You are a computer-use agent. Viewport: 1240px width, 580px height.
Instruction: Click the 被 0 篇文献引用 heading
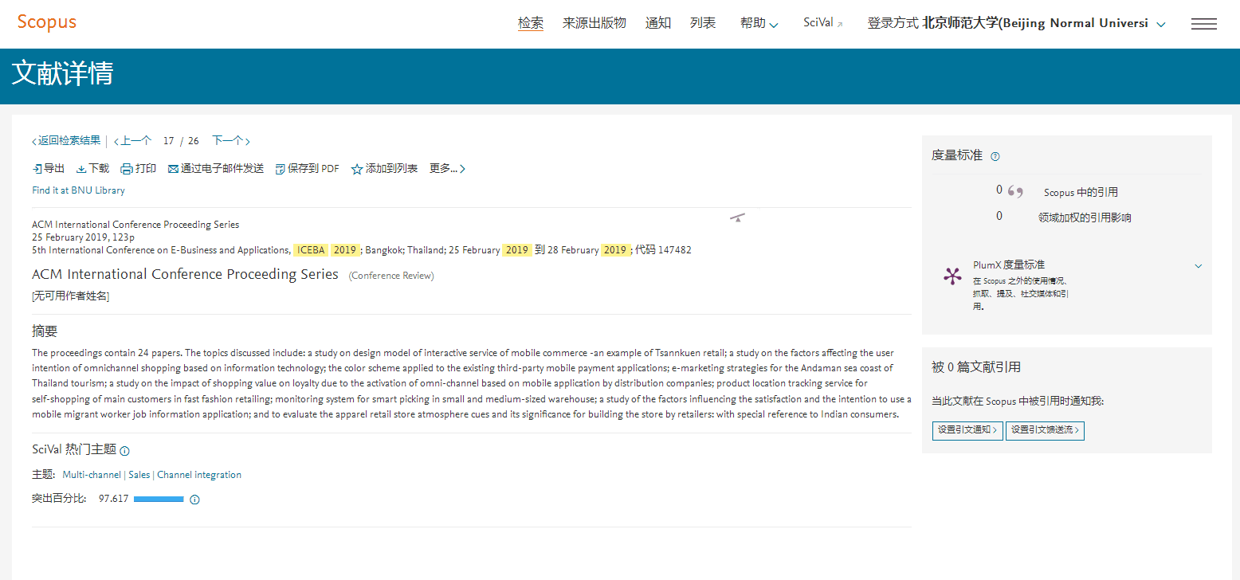click(x=976, y=367)
